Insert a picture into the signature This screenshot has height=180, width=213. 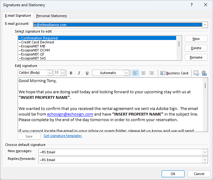(x=196, y=73)
